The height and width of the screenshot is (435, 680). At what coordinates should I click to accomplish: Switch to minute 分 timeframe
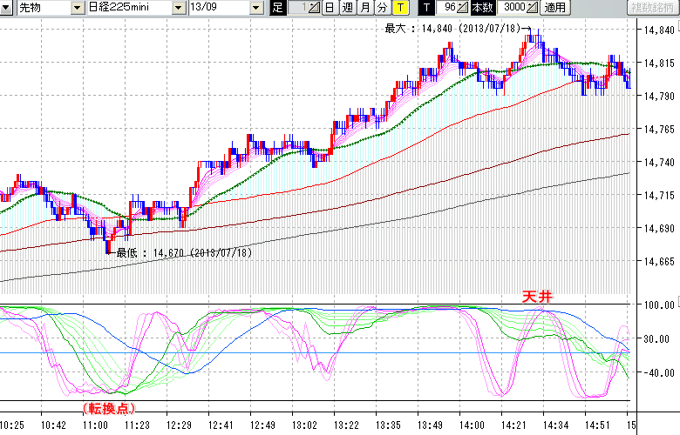(382, 8)
